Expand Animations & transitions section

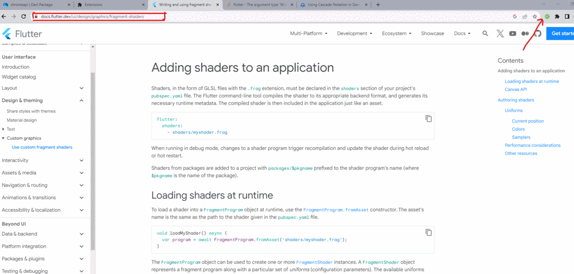[81, 198]
